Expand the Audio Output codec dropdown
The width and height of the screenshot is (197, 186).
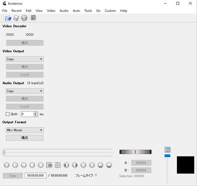pos(25,91)
